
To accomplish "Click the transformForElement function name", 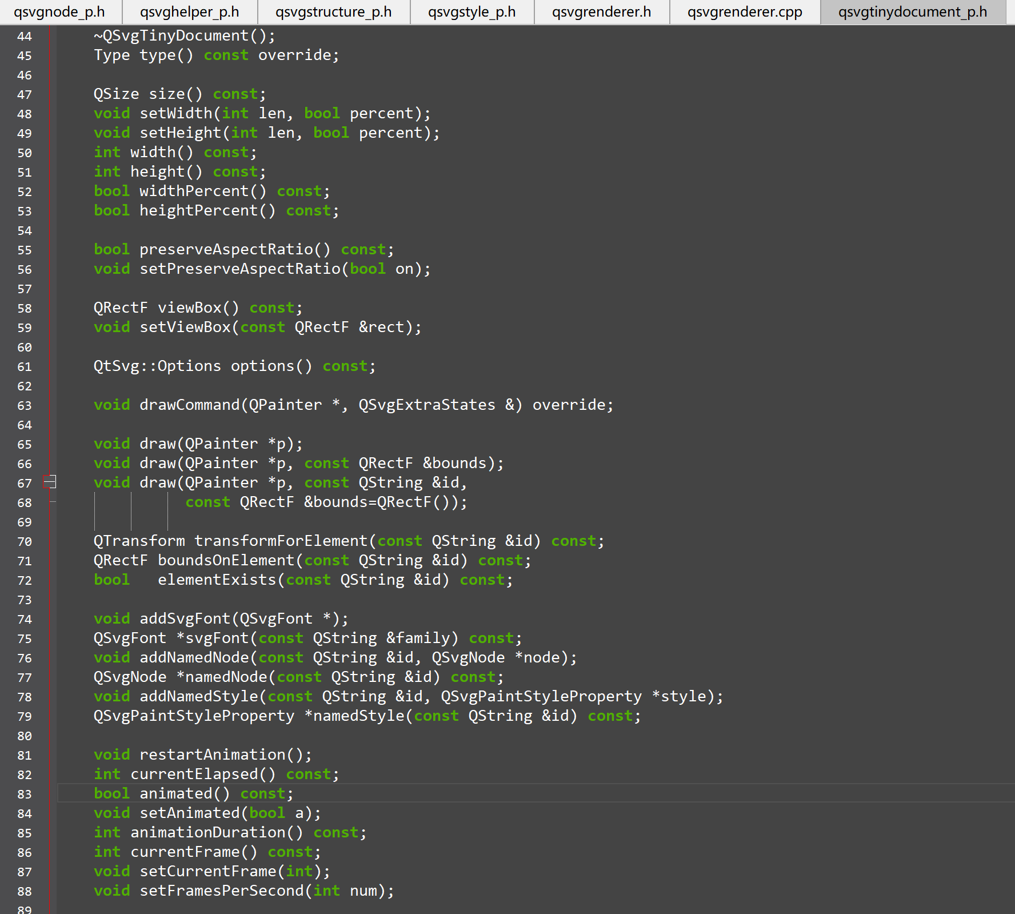I will point(281,541).
